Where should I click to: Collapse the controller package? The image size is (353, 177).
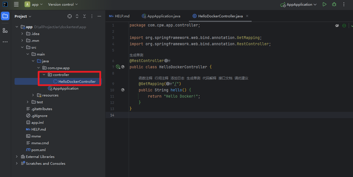point(44,75)
